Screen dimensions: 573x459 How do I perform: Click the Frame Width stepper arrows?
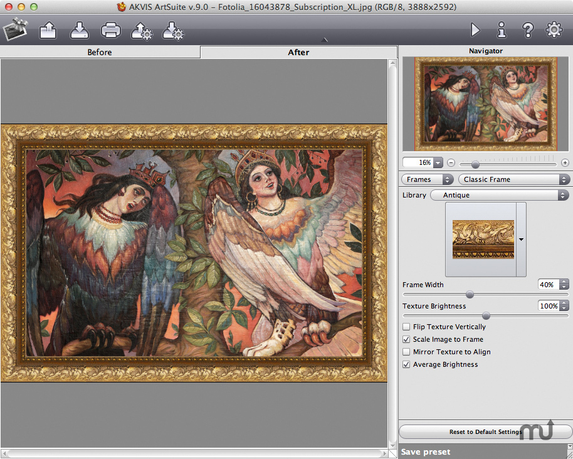pyautogui.click(x=564, y=285)
